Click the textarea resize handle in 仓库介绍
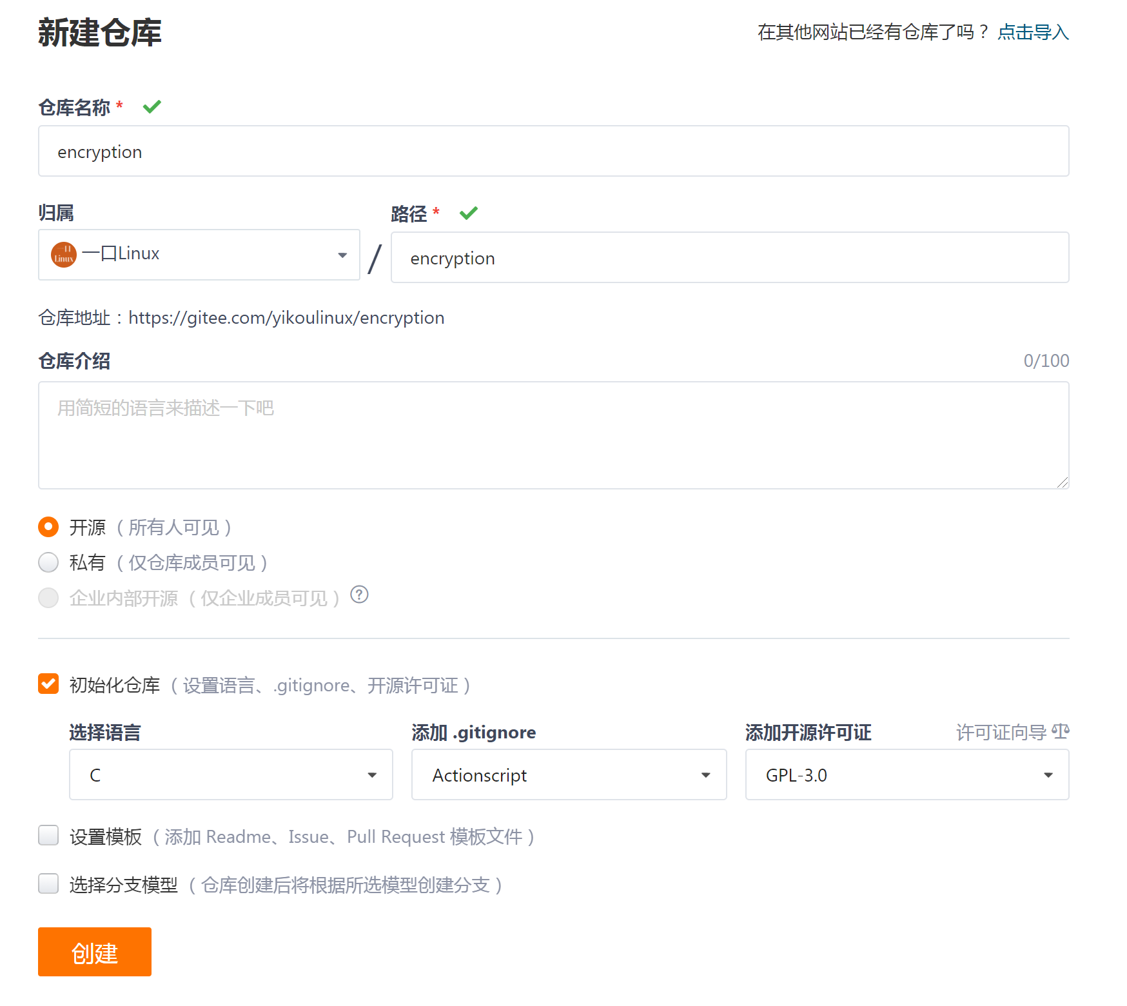Screen dimensions: 1127x1006 pyautogui.click(x=1063, y=482)
